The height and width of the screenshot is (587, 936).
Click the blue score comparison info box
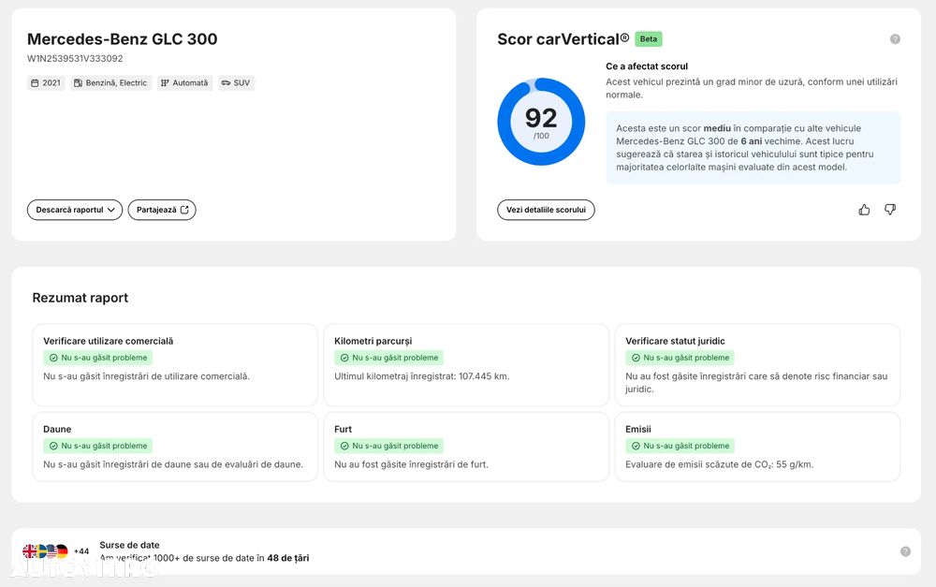click(753, 148)
